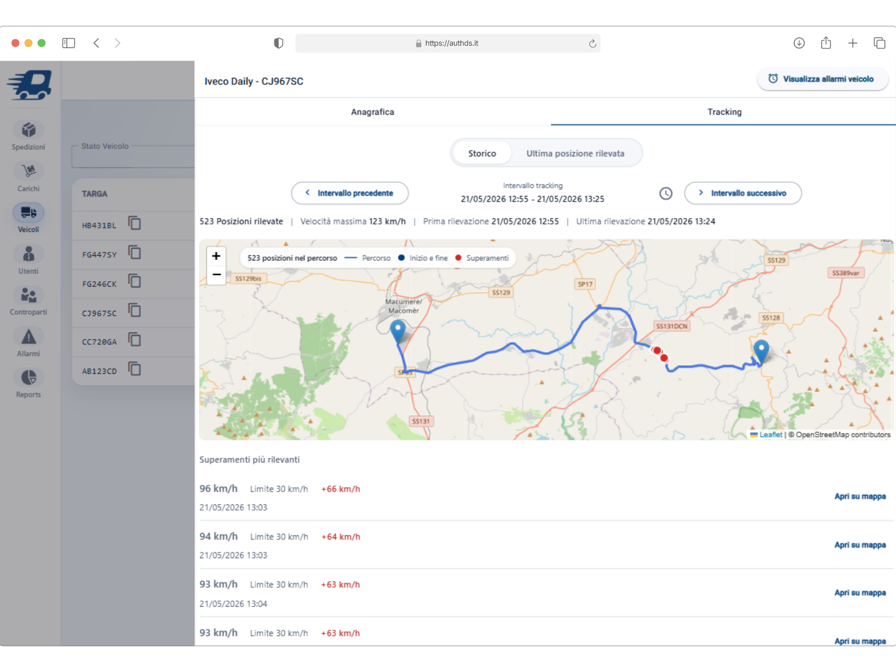Show Safari tab overview
The height and width of the screenshot is (672, 896).
[880, 43]
